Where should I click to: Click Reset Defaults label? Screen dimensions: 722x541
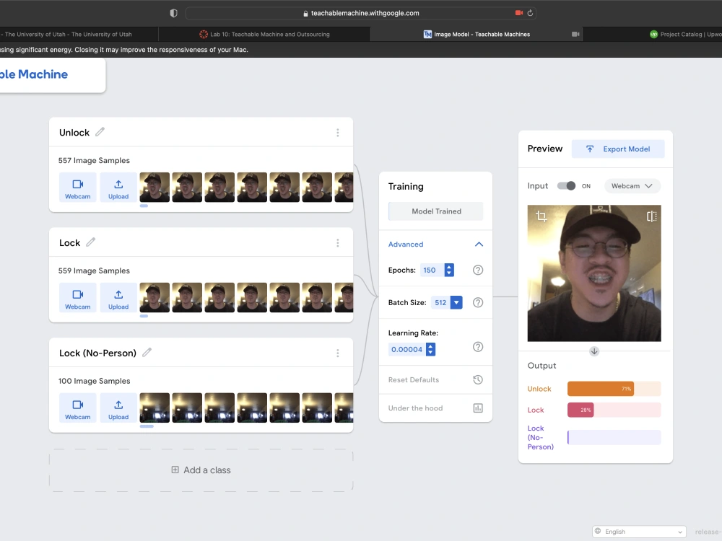click(414, 379)
